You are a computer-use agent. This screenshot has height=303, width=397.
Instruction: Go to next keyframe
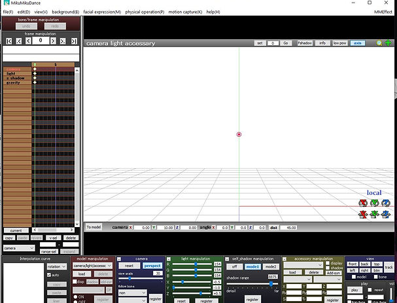(63, 41)
